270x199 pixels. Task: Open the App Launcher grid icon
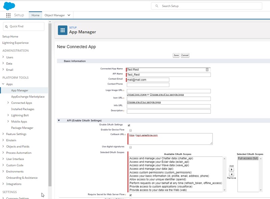coord(8,15)
